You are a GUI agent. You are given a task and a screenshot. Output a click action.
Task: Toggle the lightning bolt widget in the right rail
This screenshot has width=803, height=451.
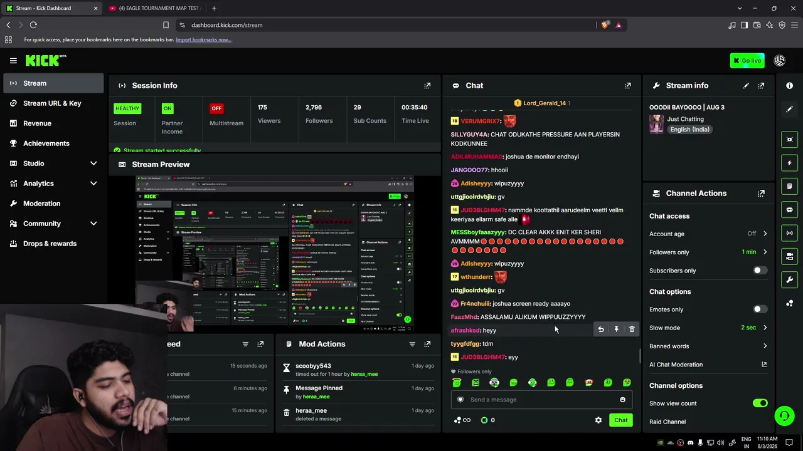click(x=789, y=163)
